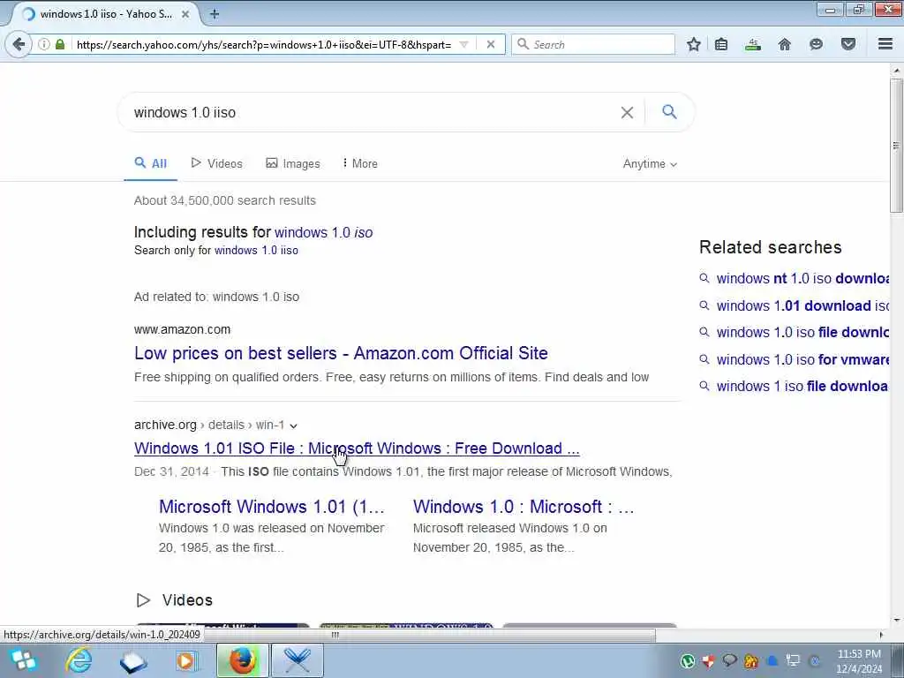Click the red shield tray icon

pos(709,660)
